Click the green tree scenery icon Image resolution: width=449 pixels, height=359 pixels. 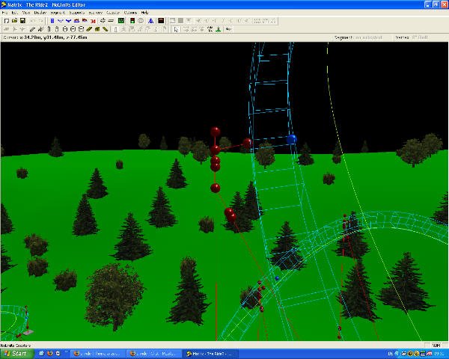tap(219, 29)
